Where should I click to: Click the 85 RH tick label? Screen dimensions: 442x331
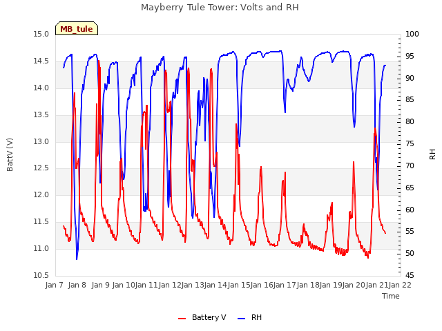(x=410, y=99)
